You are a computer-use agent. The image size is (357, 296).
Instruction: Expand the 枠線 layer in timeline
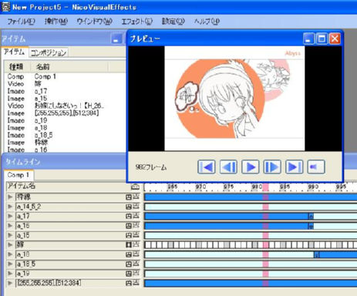click(x=10, y=197)
